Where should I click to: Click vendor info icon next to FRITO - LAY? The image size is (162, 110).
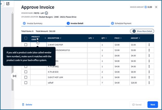pyautogui.click(x=47, y=13)
